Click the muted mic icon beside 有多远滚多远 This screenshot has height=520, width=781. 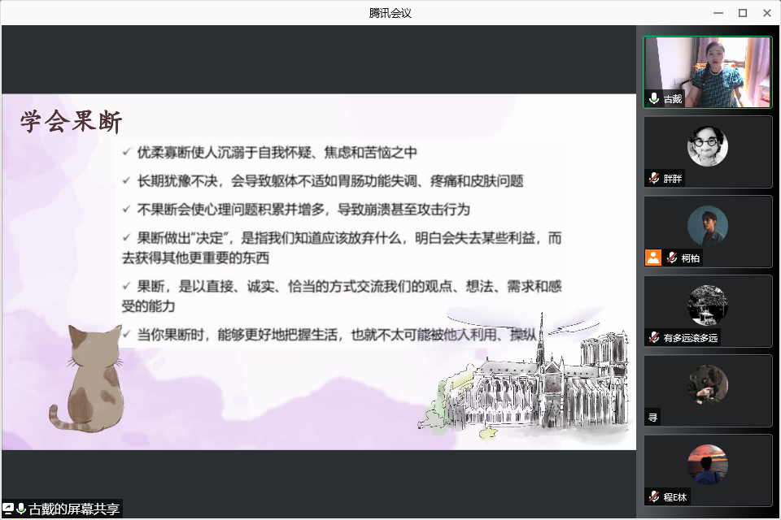pos(654,337)
